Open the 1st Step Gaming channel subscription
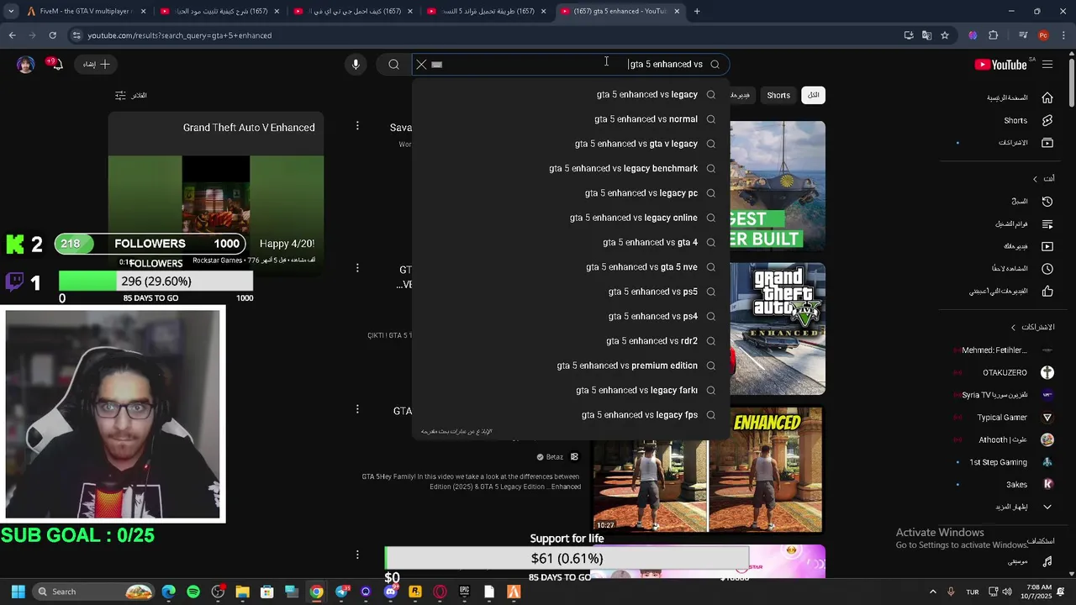The width and height of the screenshot is (1076, 605). [1005, 462]
